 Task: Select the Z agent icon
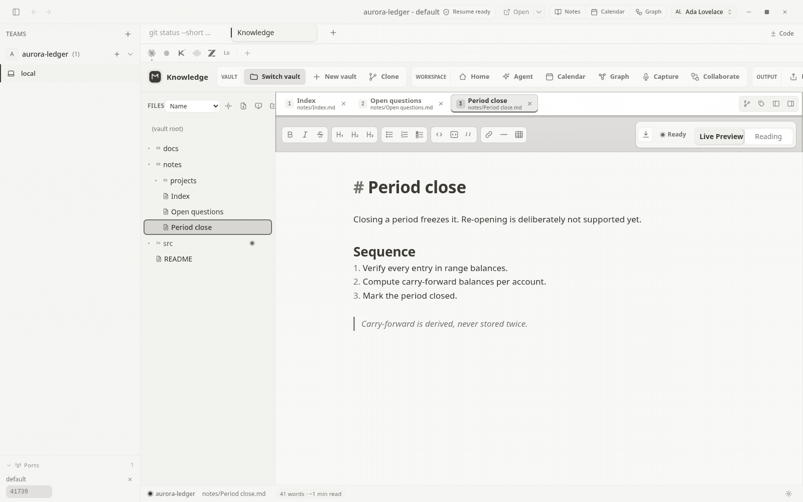[212, 53]
